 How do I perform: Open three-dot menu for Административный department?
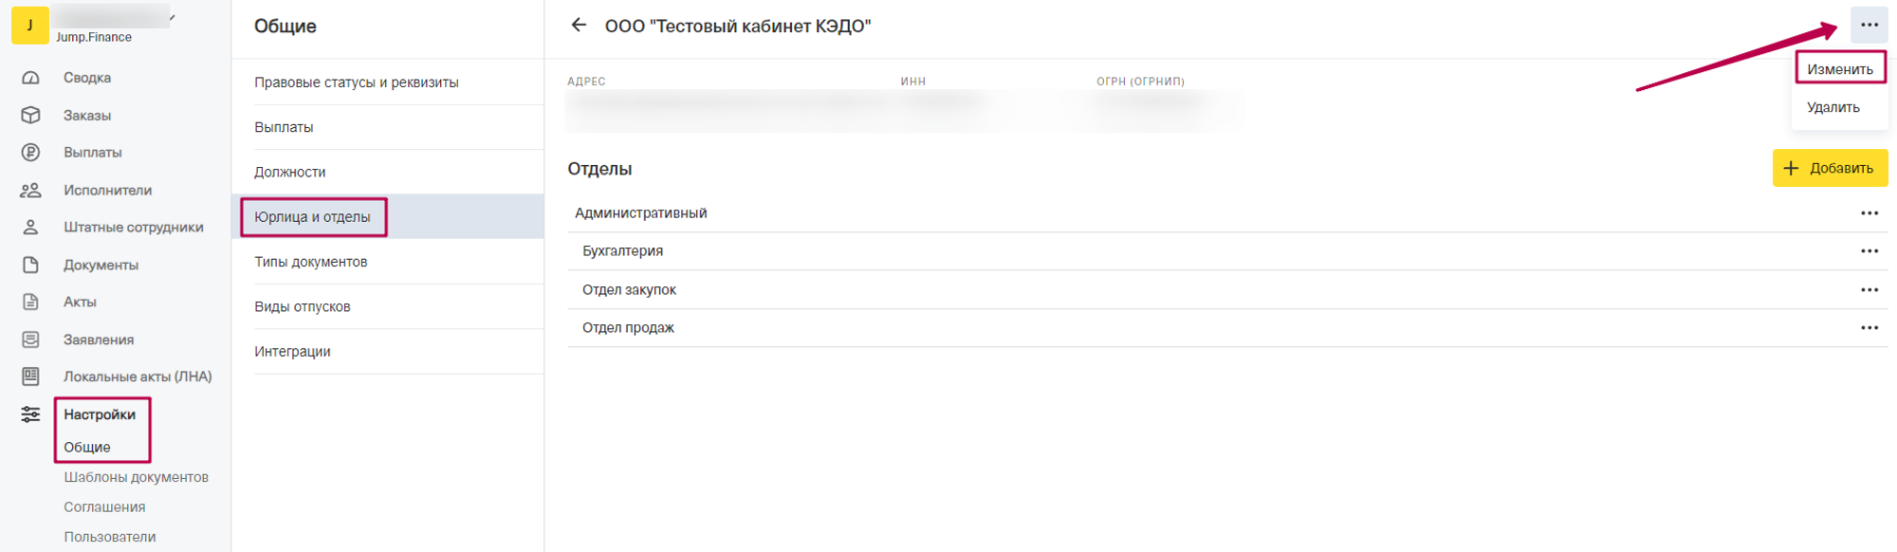point(1869,213)
